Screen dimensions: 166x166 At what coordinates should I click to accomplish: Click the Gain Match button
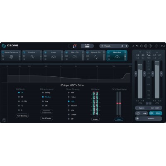point(155,108)
